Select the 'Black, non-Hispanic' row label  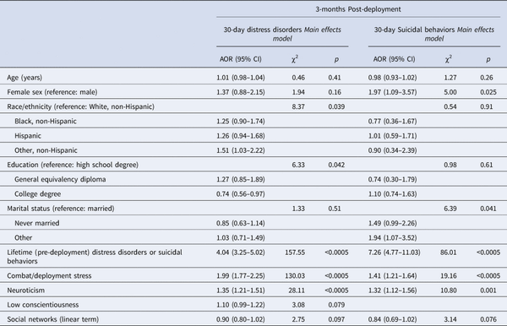pyautogui.click(x=46, y=121)
